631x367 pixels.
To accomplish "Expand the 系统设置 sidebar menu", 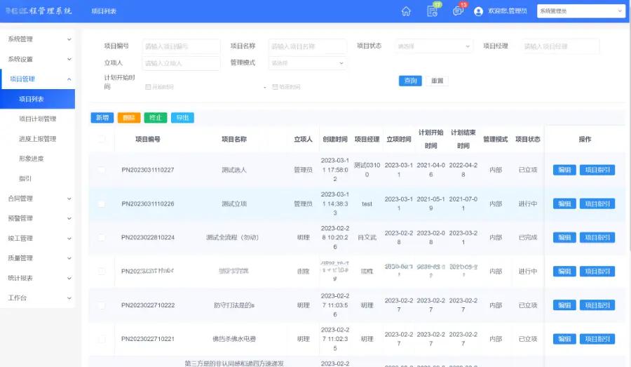I will (x=37, y=59).
